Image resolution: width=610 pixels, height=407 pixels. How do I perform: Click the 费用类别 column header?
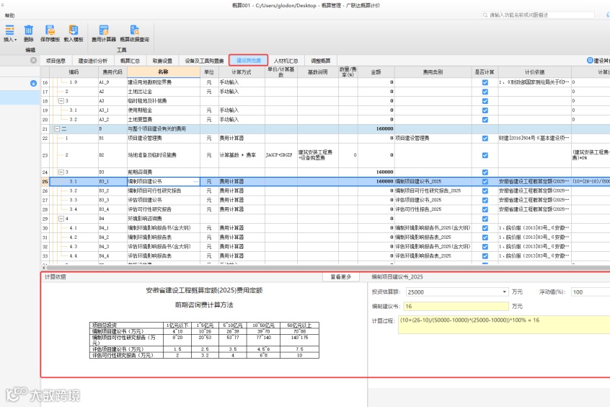433,72
